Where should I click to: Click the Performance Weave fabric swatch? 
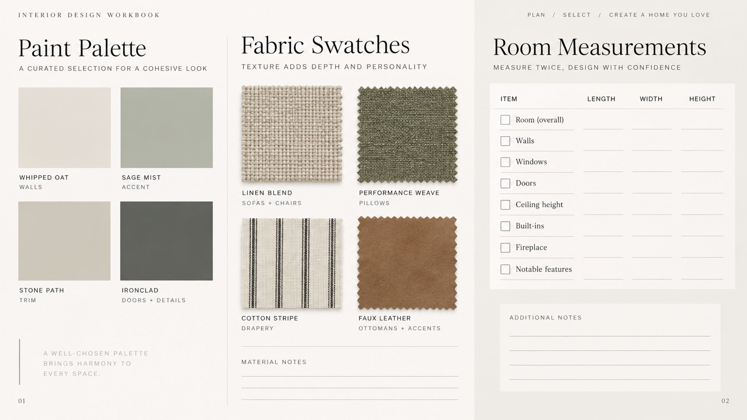coord(407,134)
